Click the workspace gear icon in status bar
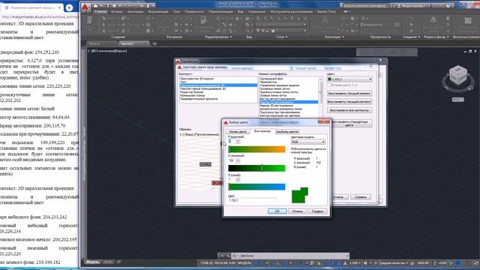Screen dimensions: 480x270 pyautogui.click(x=365, y=263)
